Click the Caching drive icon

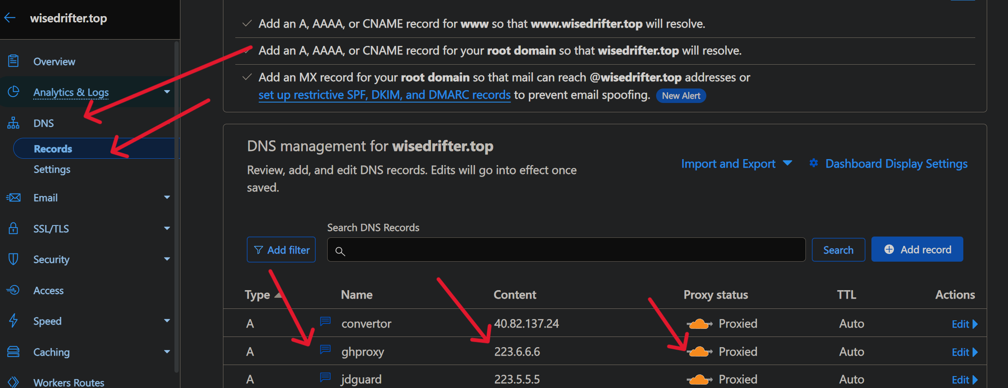(x=13, y=352)
